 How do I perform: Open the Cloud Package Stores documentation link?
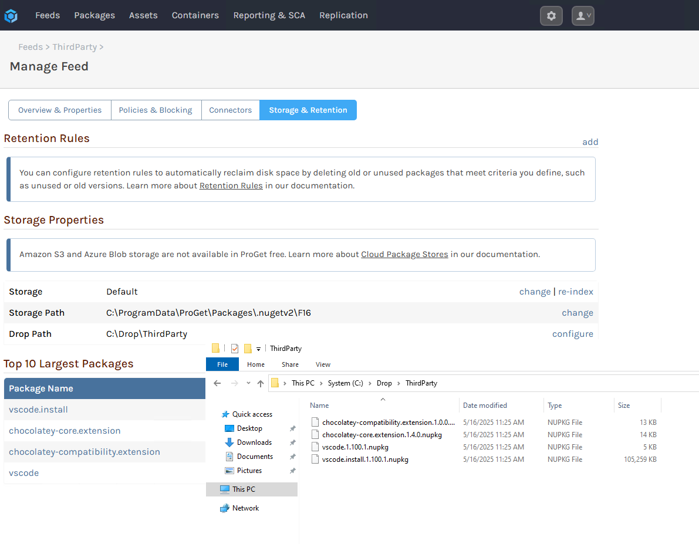[x=404, y=254]
